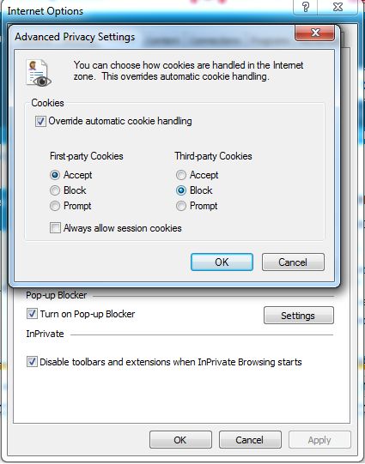Cancel the Advanced Privacy Settings dialog
Image resolution: width=365 pixels, height=464 pixels.
[293, 262]
